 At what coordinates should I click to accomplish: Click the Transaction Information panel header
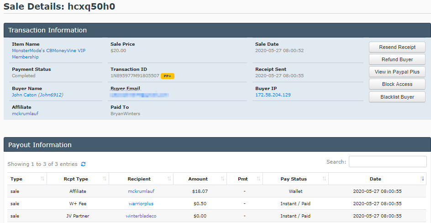pyautogui.click(x=217, y=30)
